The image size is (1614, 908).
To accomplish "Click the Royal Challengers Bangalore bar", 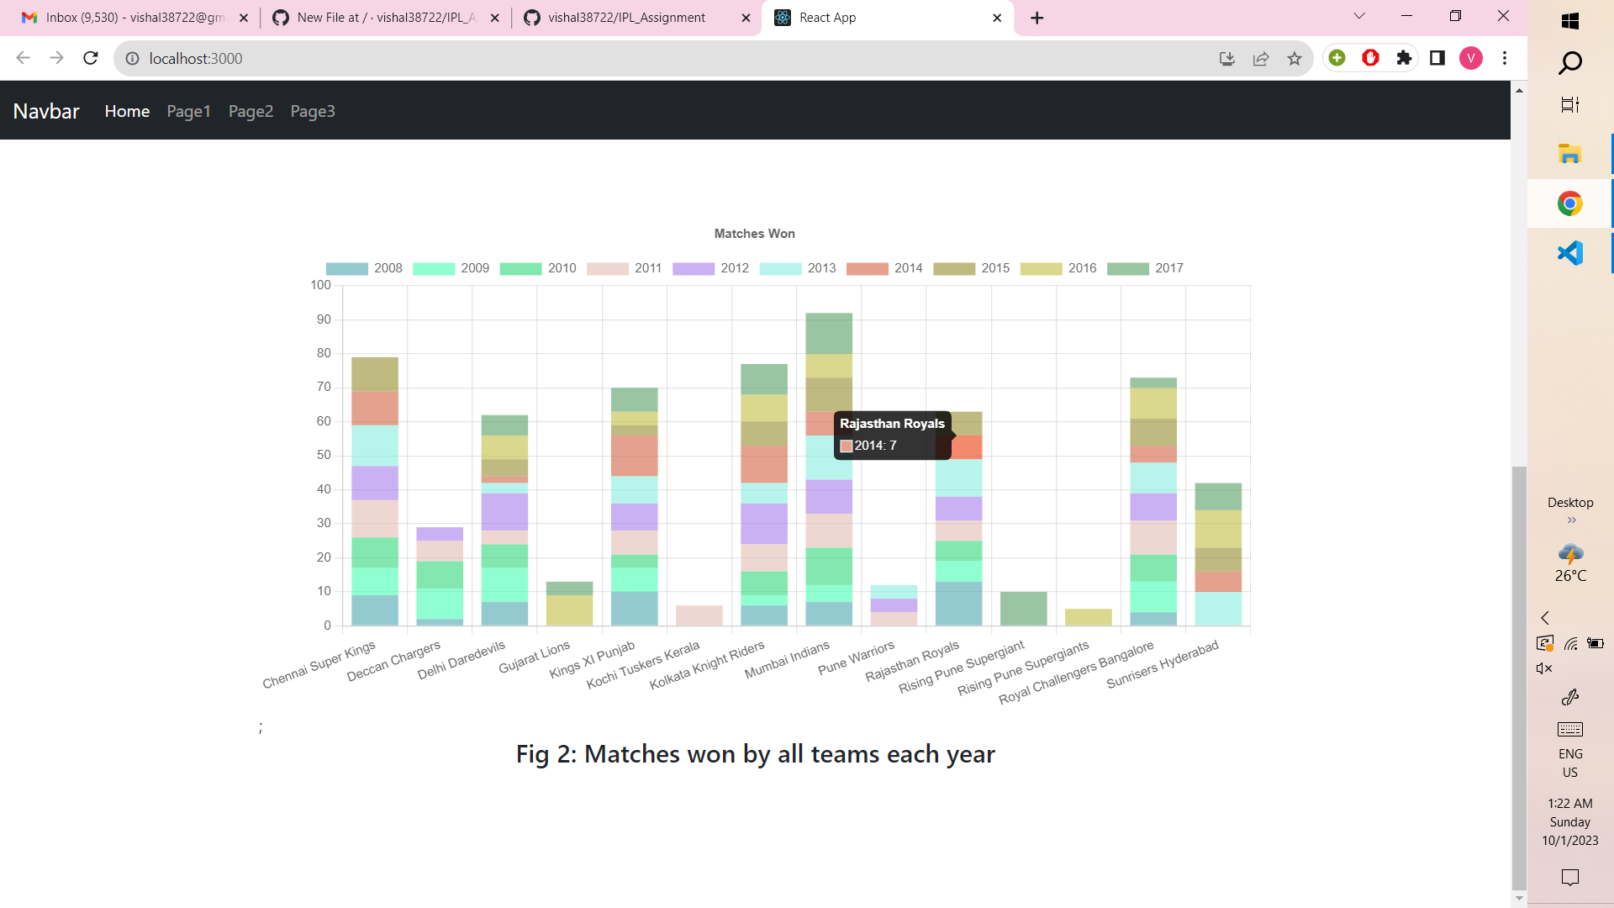I will (x=1153, y=502).
